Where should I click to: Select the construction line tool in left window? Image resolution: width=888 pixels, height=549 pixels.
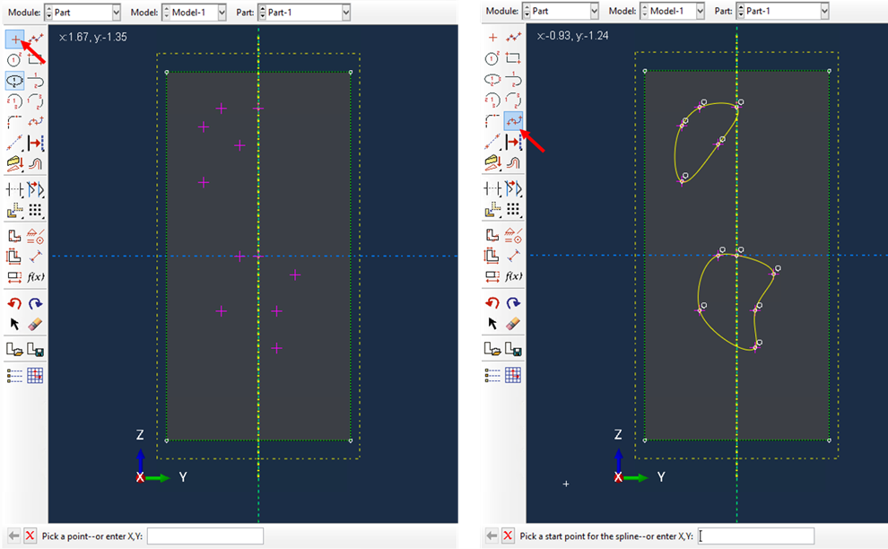pyautogui.click(x=14, y=143)
